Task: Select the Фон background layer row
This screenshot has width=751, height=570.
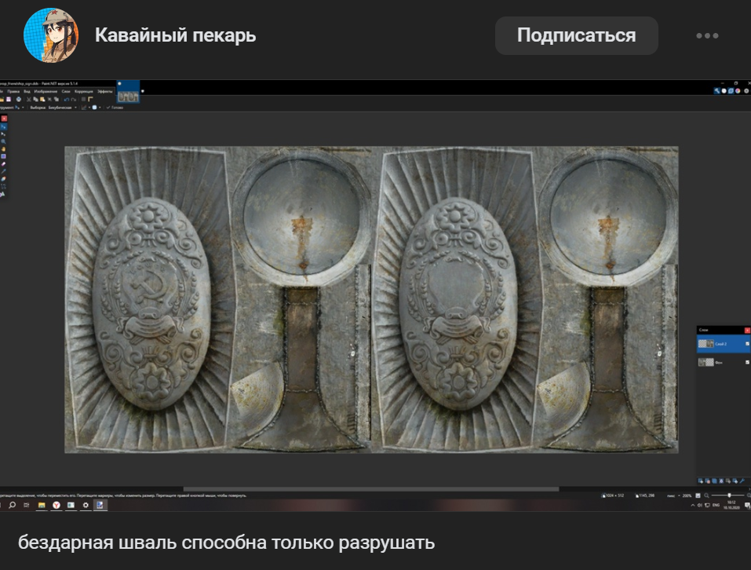Action: click(x=724, y=362)
